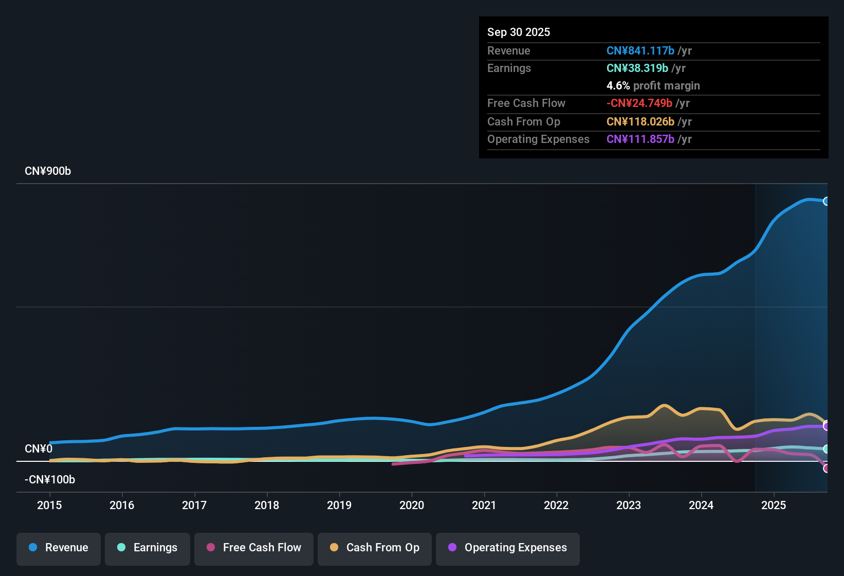Click the Operating Expenses endpoint marker
Screen dimensions: 844x576
[x=827, y=426]
